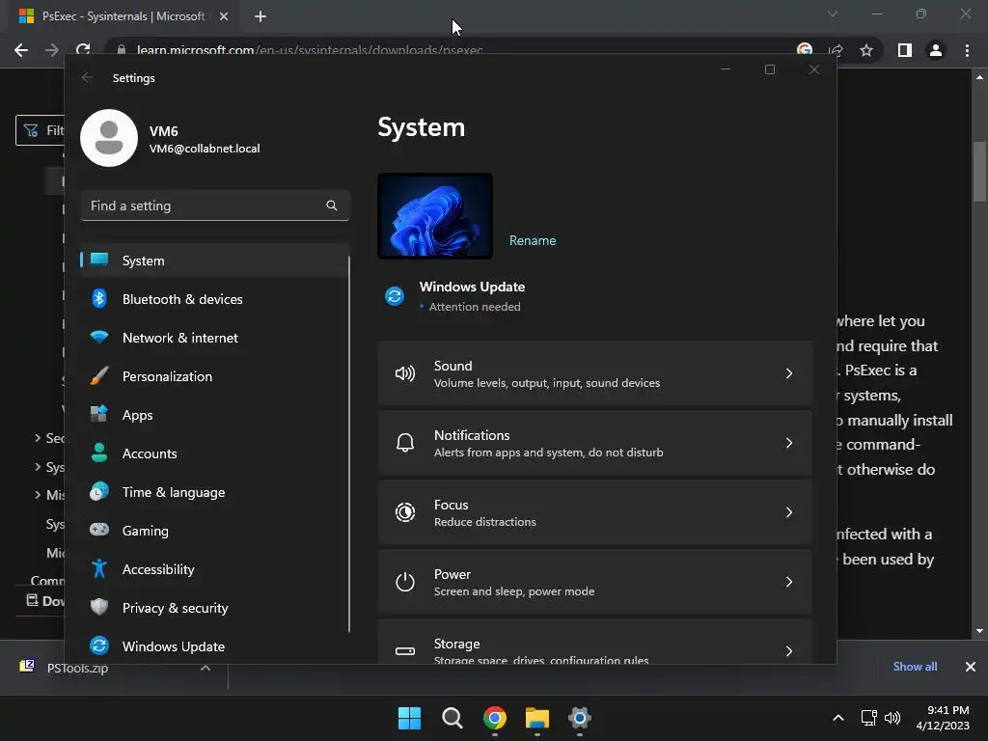Expand the Focus row chevron
This screenshot has height=741, width=988.
[789, 512]
